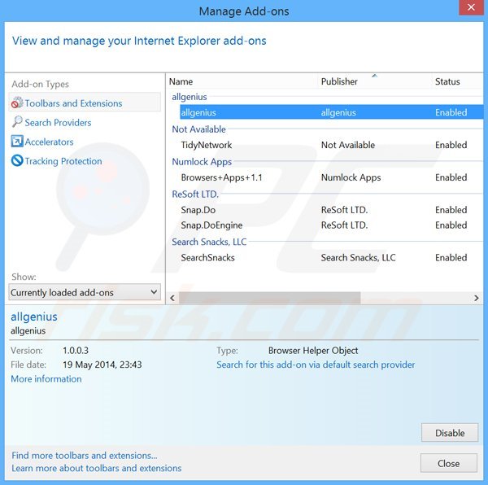Select the Browsers+Apps+1.1 add-on
The height and width of the screenshot is (485, 488).
pos(221,177)
